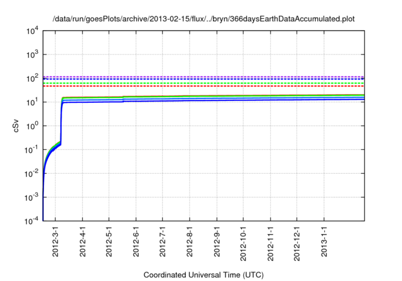Click the 2012-8-1 date label

190,241
